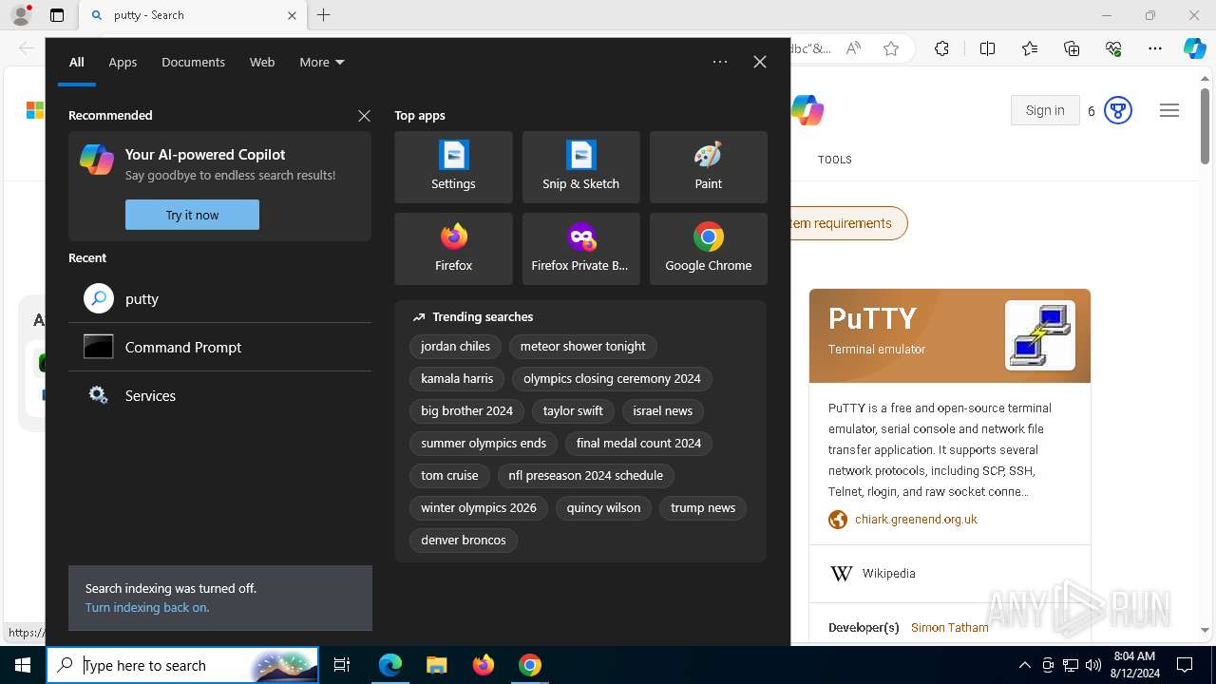Open File Explorer on taskbar

436,665
